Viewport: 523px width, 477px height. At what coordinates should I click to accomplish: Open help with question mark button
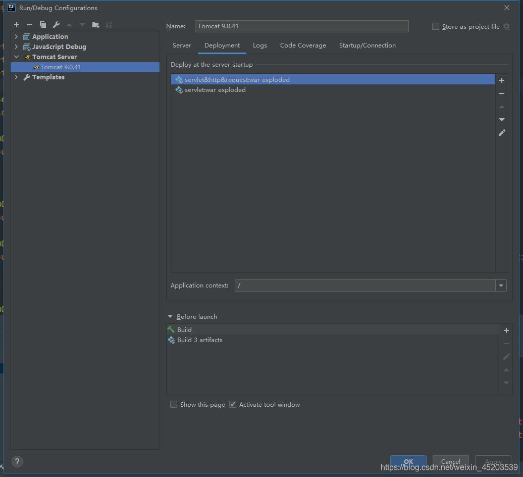[x=17, y=462]
